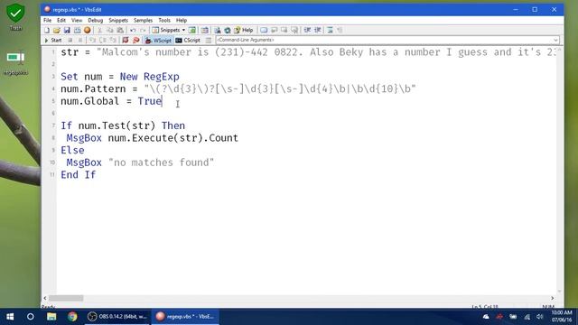The height and width of the screenshot is (325, 578).
Task: Open a file with the folder icon
Action: (56, 30)
